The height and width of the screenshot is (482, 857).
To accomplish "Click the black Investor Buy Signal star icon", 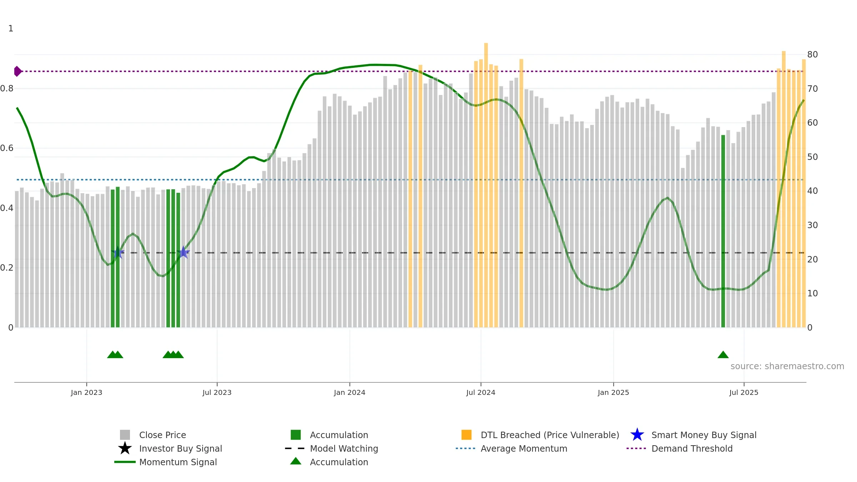I will 125,448.
